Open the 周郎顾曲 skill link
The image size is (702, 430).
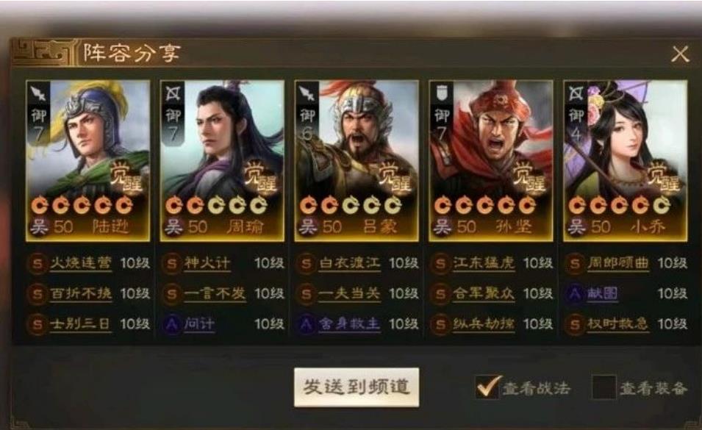coord(618,263)
